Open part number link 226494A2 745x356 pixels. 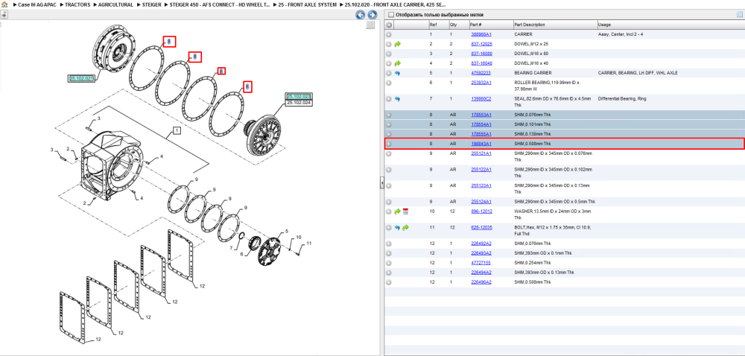[x=481, y=273]
